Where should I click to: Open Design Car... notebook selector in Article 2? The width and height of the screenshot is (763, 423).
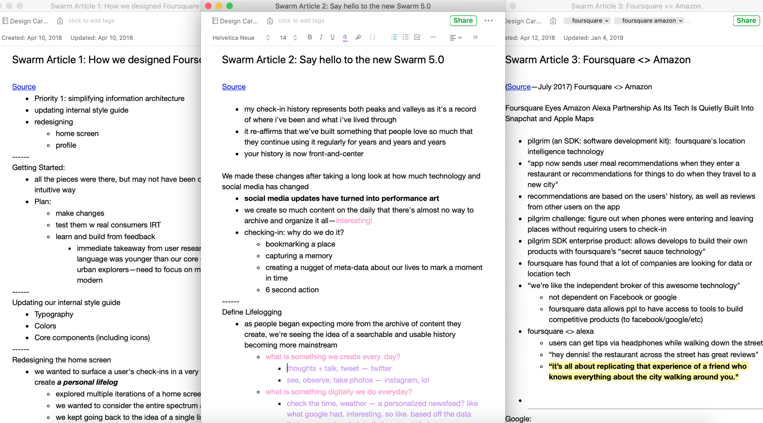[239, 21]
